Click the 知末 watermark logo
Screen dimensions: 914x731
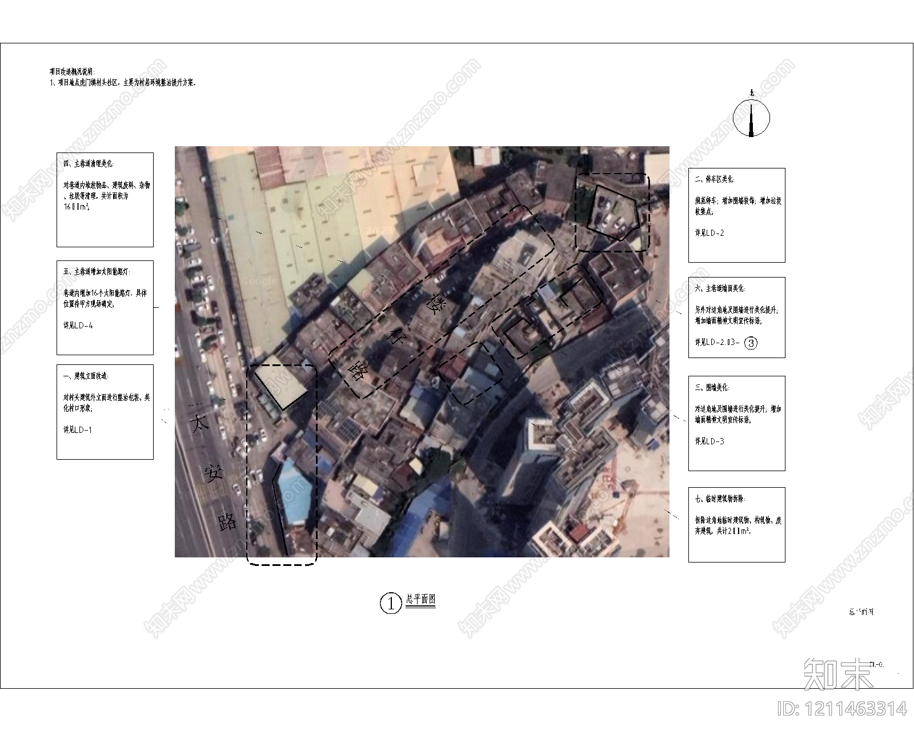(x=839, y=674)
